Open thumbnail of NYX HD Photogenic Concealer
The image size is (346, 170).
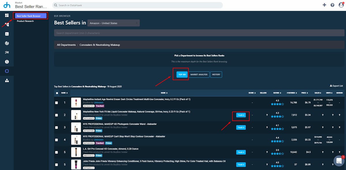(76, 127)
